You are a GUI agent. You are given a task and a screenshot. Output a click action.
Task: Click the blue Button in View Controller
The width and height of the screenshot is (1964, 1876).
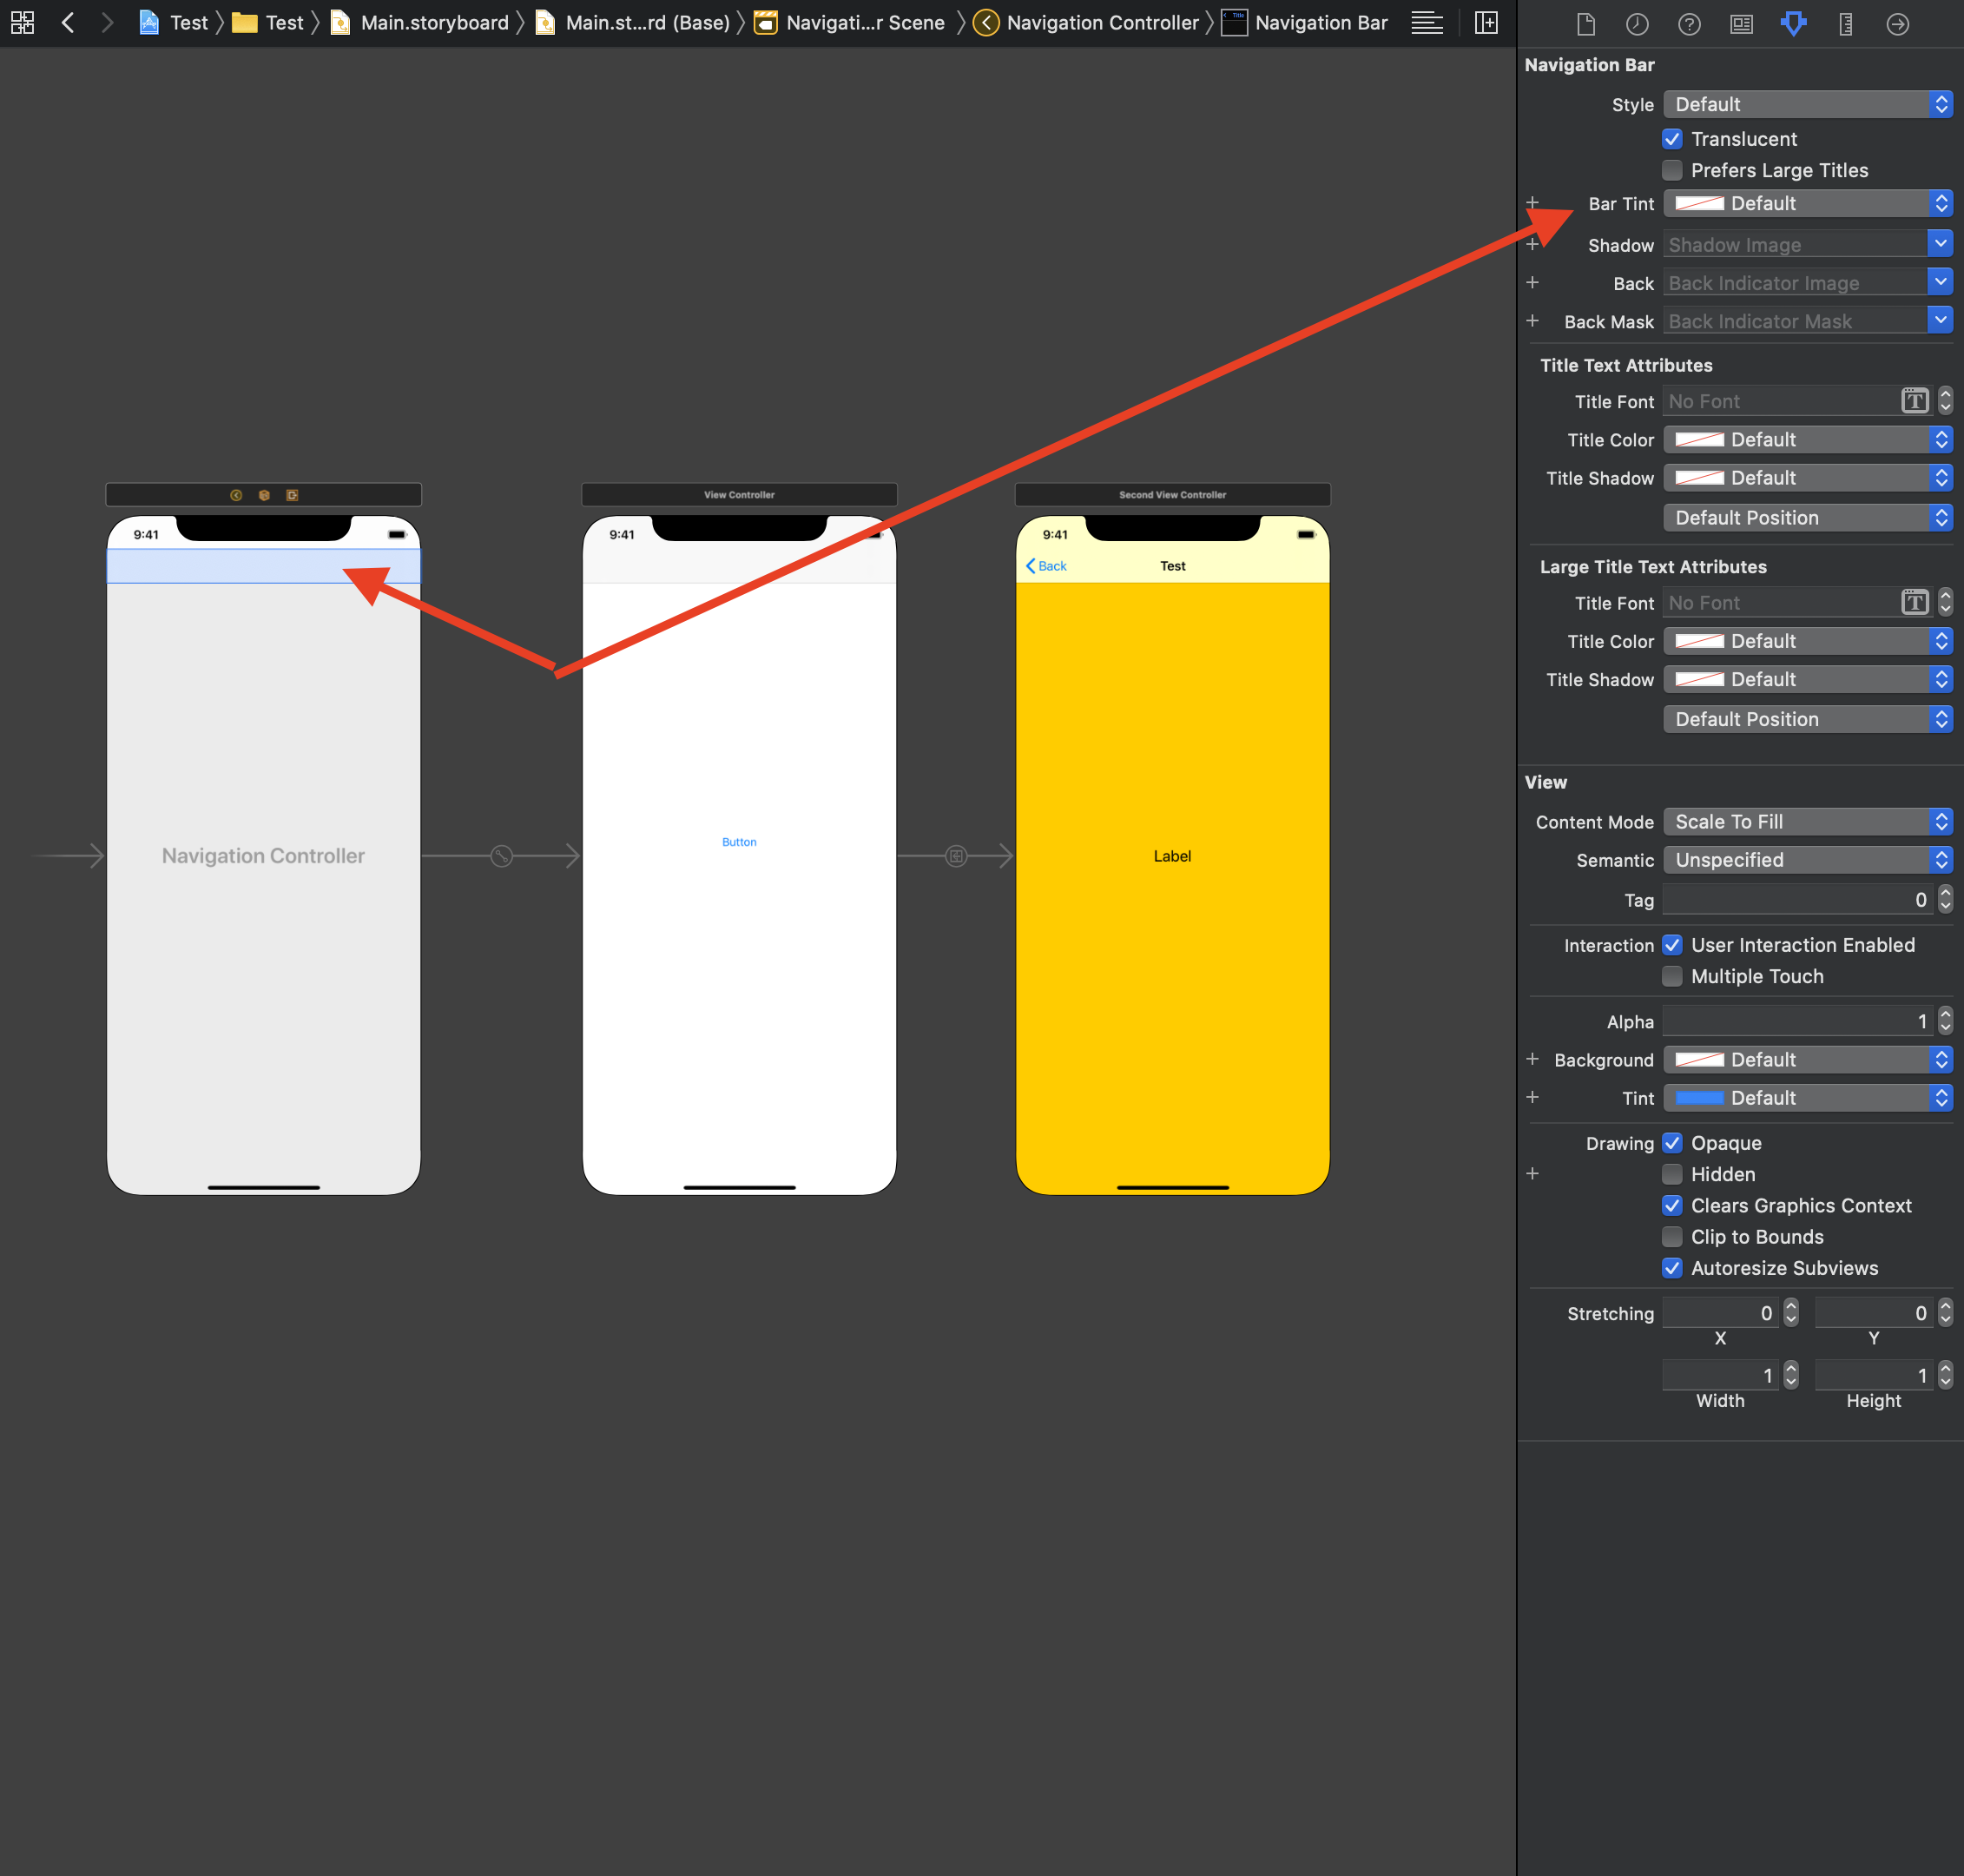[739, 842]
